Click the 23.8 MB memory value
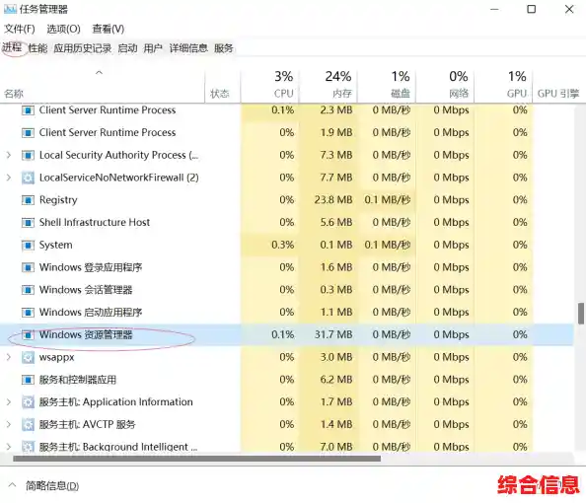 click(333, 200)
